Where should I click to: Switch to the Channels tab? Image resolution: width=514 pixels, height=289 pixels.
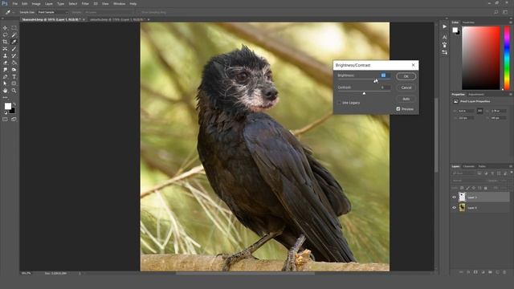468,166
